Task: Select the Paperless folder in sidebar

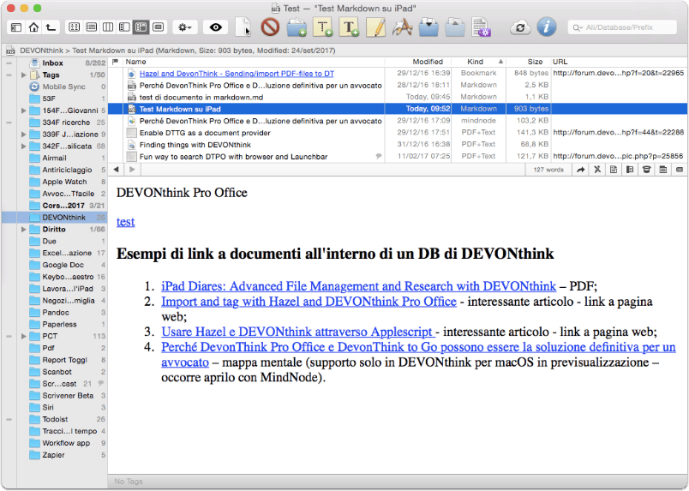Action: (59, 325)
